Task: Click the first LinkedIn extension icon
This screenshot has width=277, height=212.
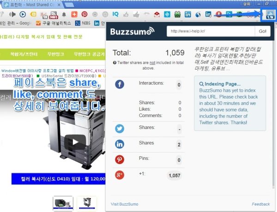Action: point(187,14)
